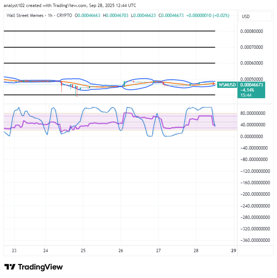Click the CRYPTO exchange label
Viewport: 277px width, 278px height.
coord(64,16)
